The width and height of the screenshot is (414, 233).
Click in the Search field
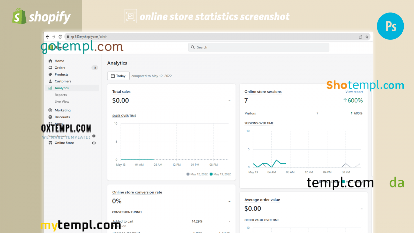coord(259,47)
